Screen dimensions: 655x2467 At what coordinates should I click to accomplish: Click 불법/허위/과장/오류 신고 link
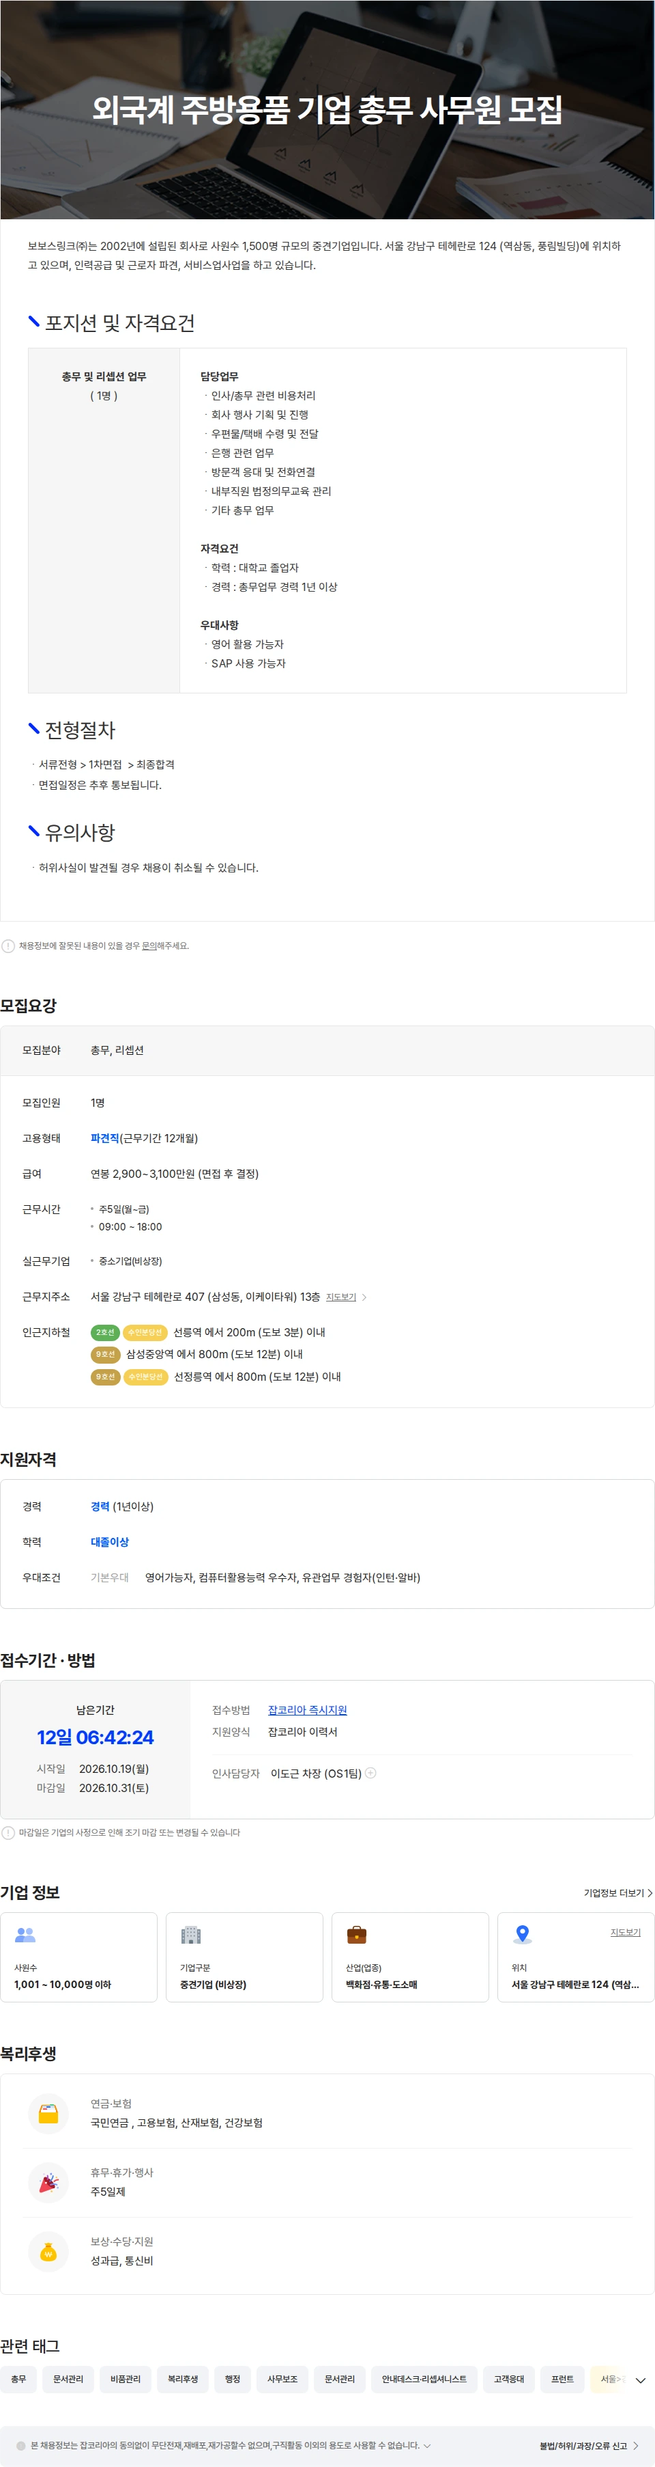tap(588, 2445)
